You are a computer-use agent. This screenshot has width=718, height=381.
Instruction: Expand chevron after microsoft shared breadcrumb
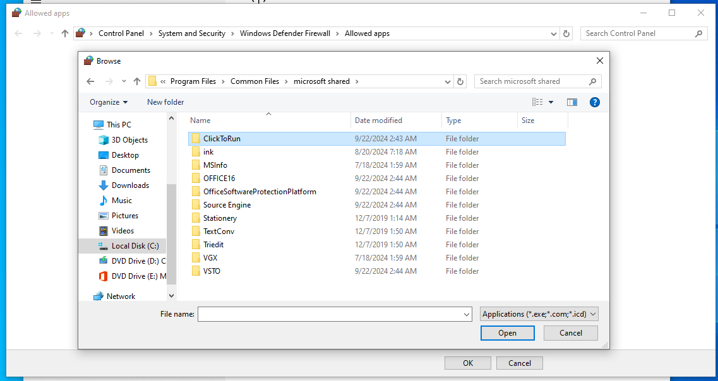pos(357,81)
